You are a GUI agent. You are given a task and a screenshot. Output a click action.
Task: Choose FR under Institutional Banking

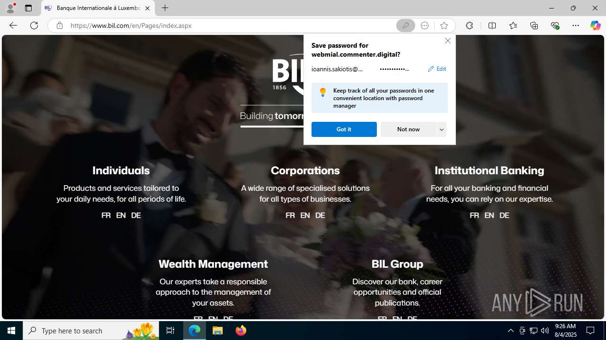point(474,215)
